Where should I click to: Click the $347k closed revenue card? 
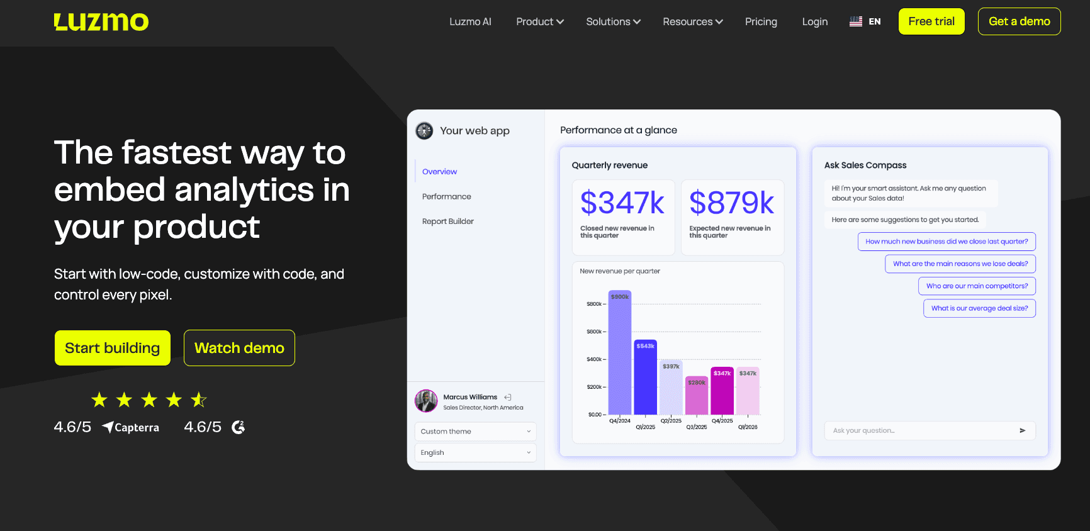(624, 218)
